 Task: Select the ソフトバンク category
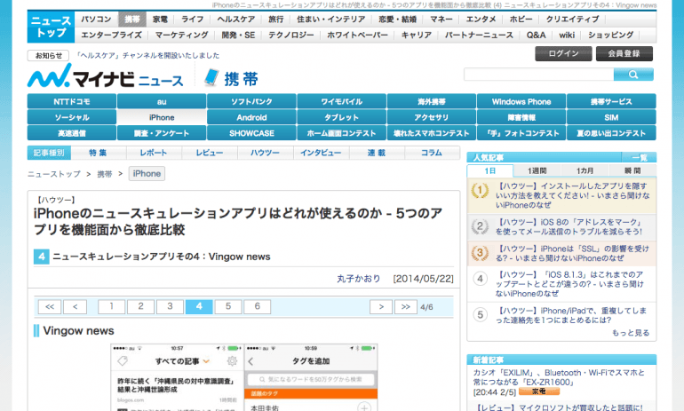coord(251,101)
